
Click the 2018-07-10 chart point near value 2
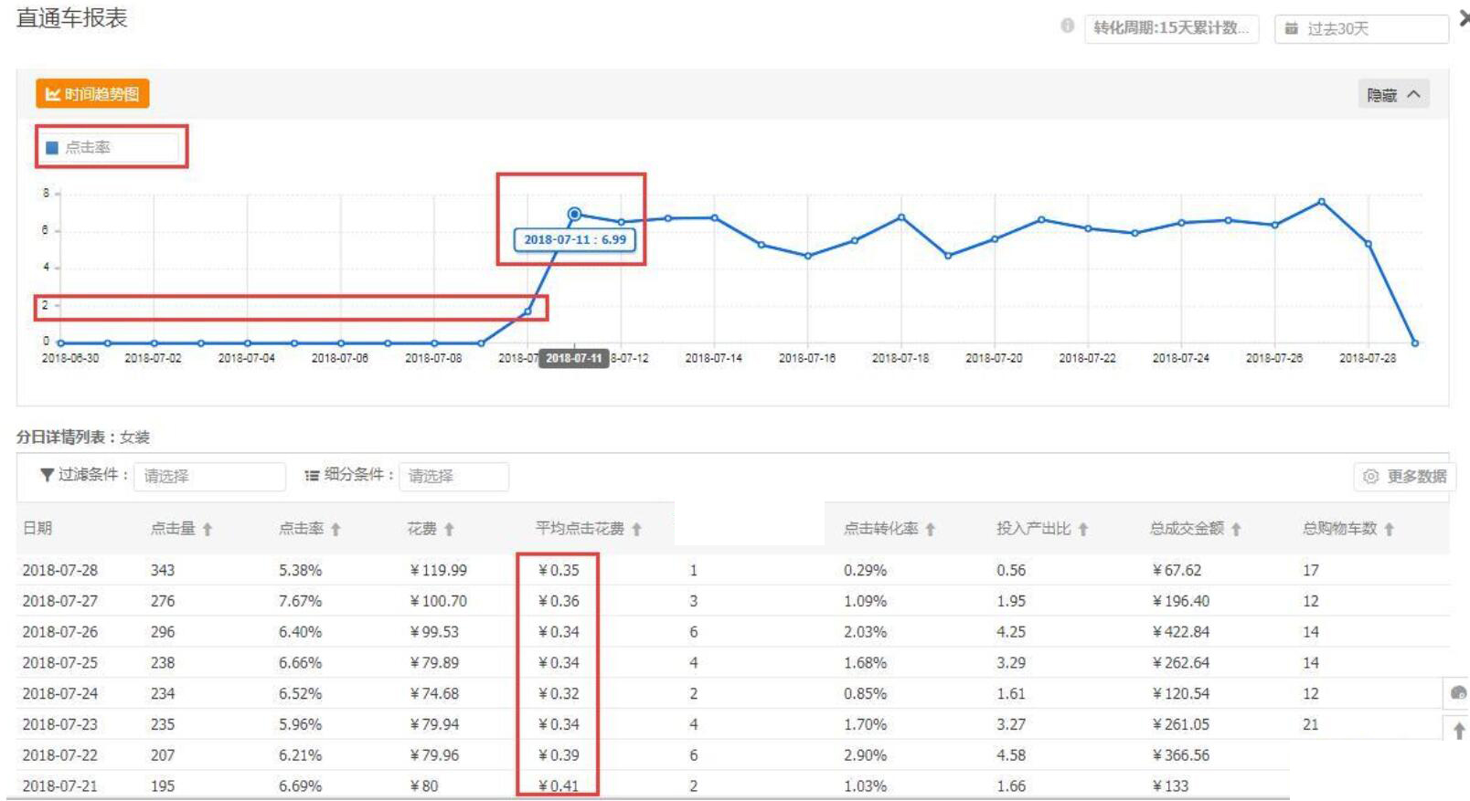527,311
